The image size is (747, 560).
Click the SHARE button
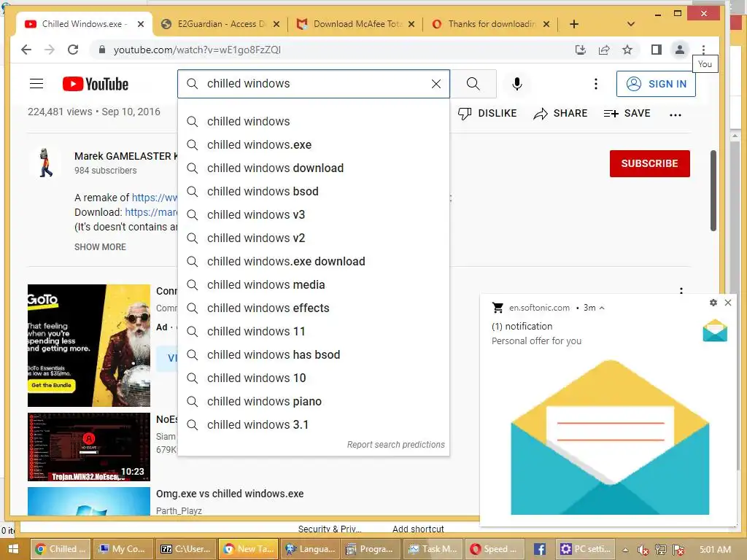560,113
